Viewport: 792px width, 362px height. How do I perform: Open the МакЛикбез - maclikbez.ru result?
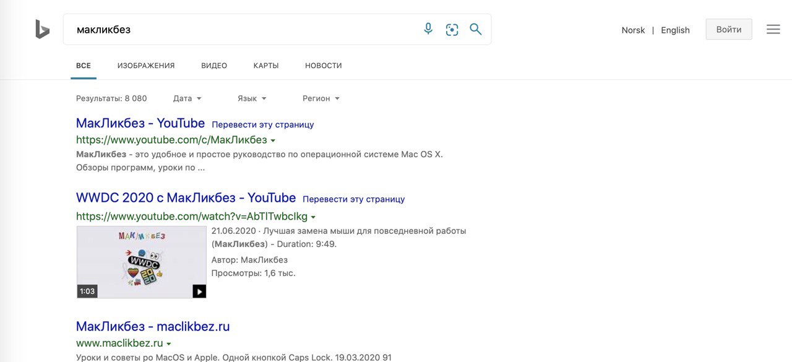153,326
